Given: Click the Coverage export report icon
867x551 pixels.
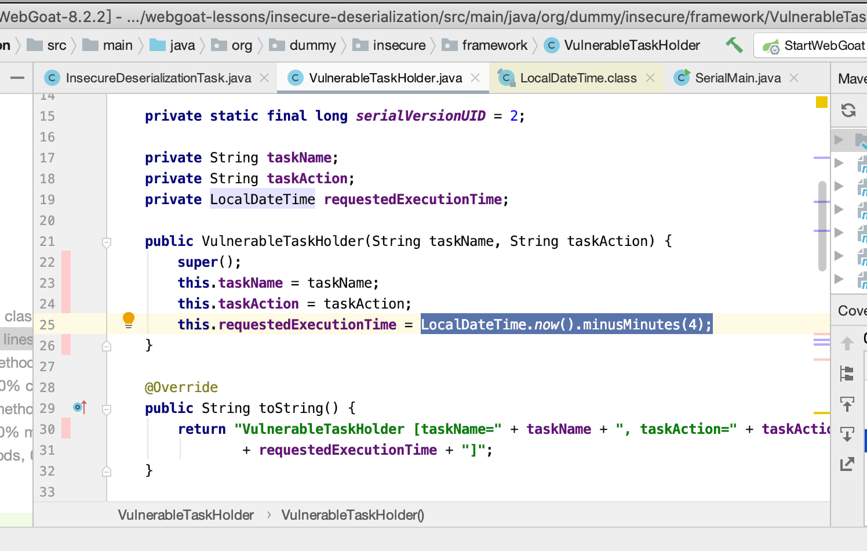Looking at the screenshot, I should pos(847,464).
